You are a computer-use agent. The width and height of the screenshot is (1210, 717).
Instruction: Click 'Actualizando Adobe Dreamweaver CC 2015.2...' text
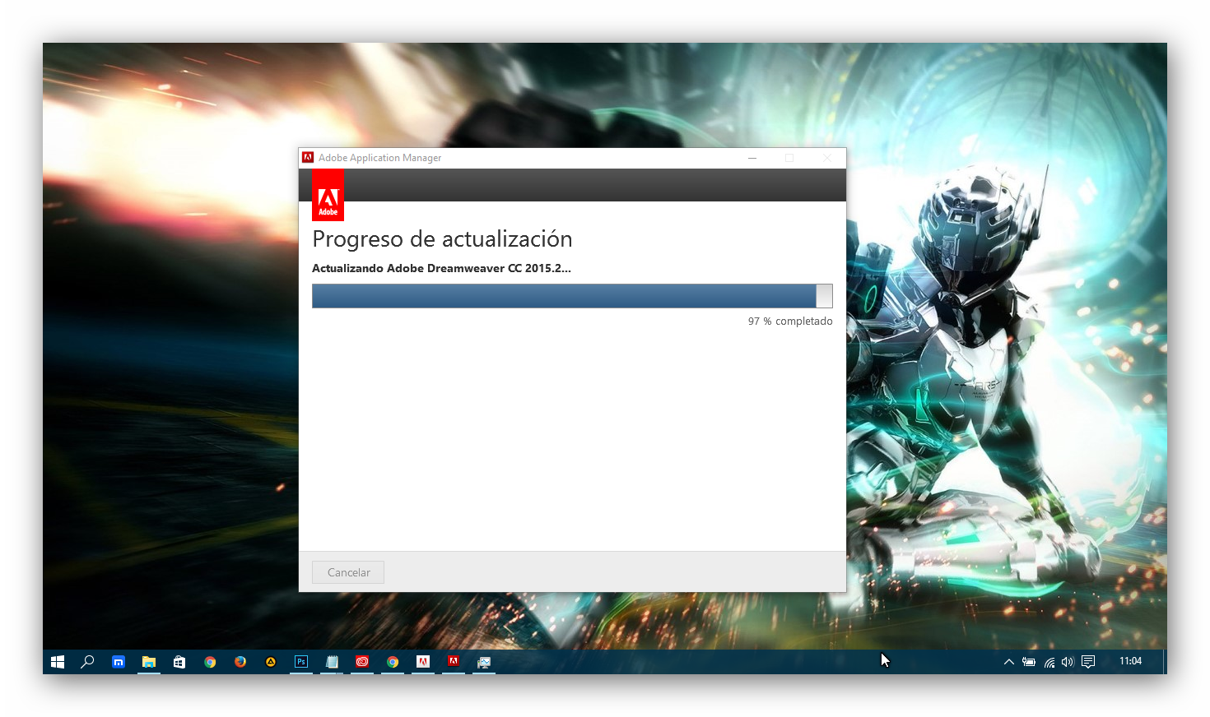441,268
